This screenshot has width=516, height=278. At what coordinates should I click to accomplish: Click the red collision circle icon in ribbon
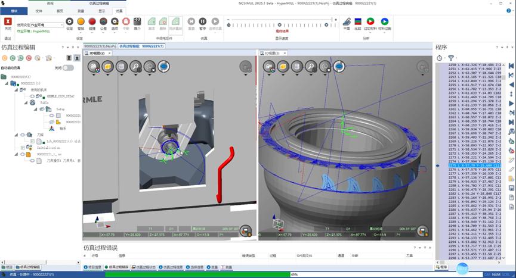point(92,21)
